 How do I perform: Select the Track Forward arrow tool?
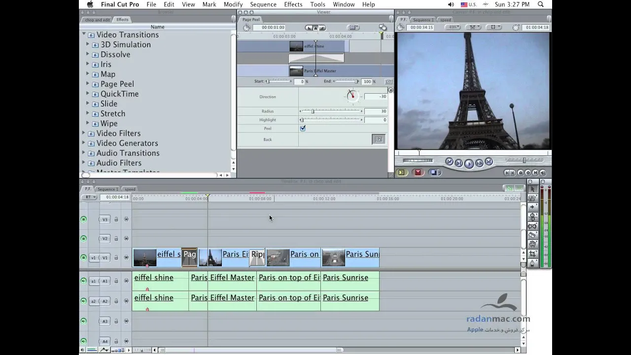532,207
